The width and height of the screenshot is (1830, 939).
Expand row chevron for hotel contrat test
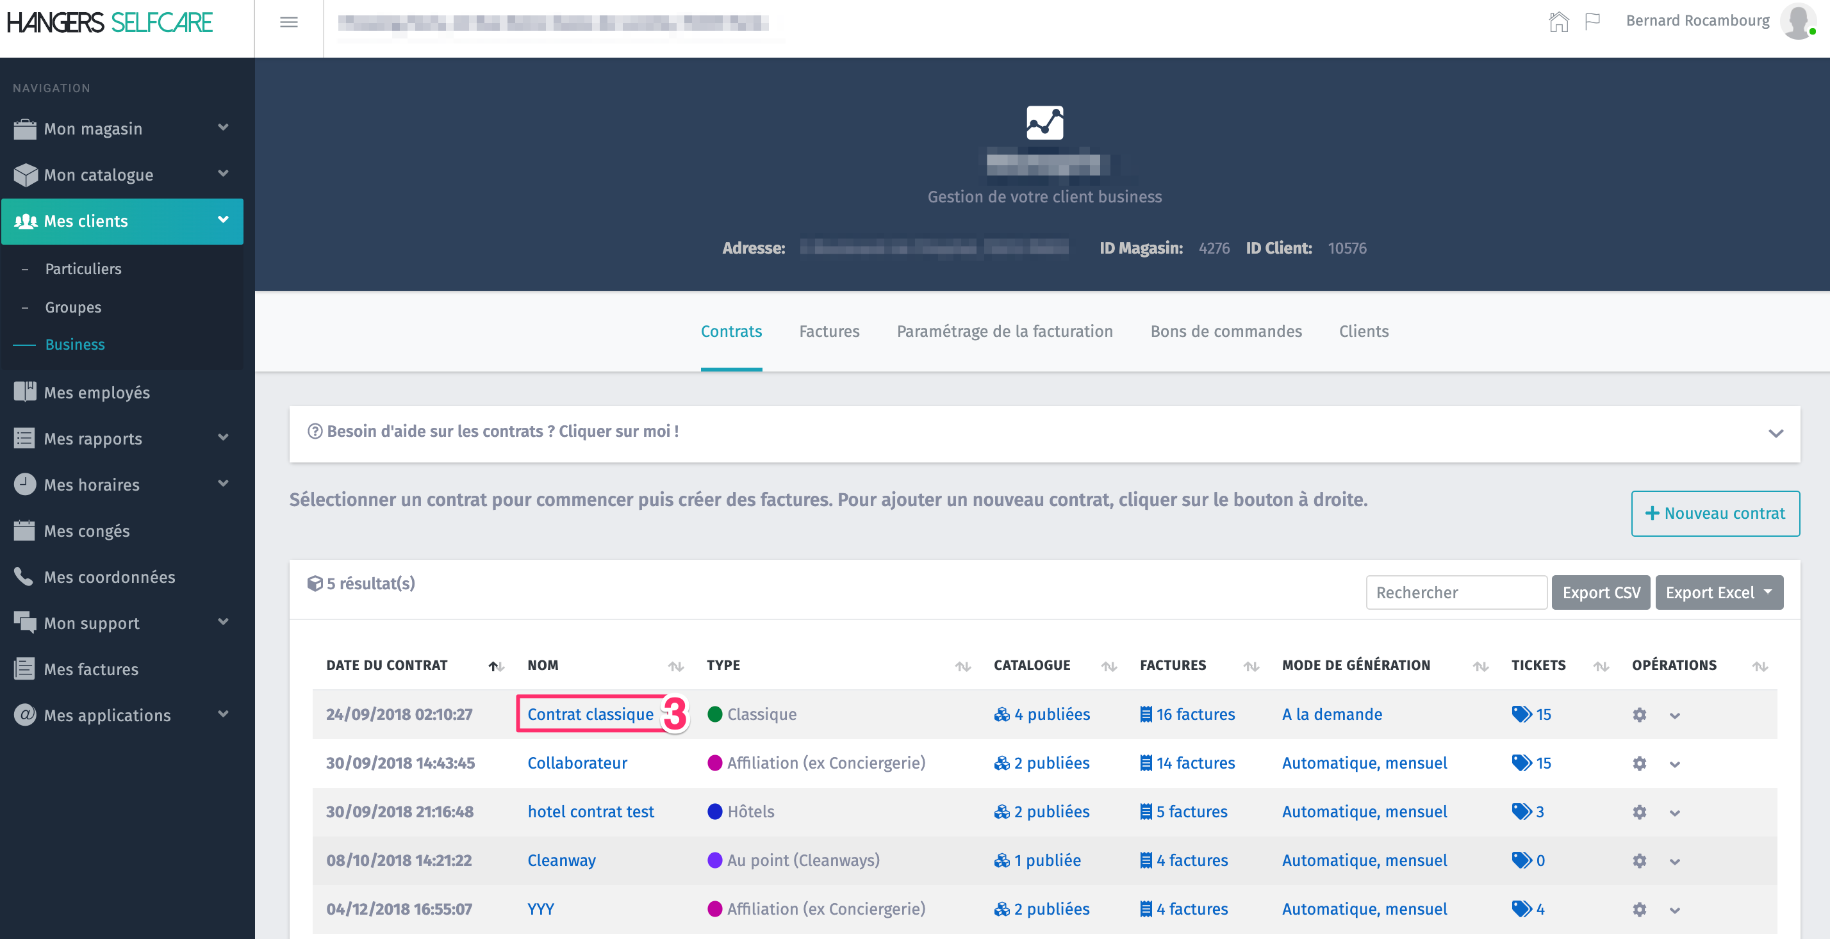pos(1674,813)
